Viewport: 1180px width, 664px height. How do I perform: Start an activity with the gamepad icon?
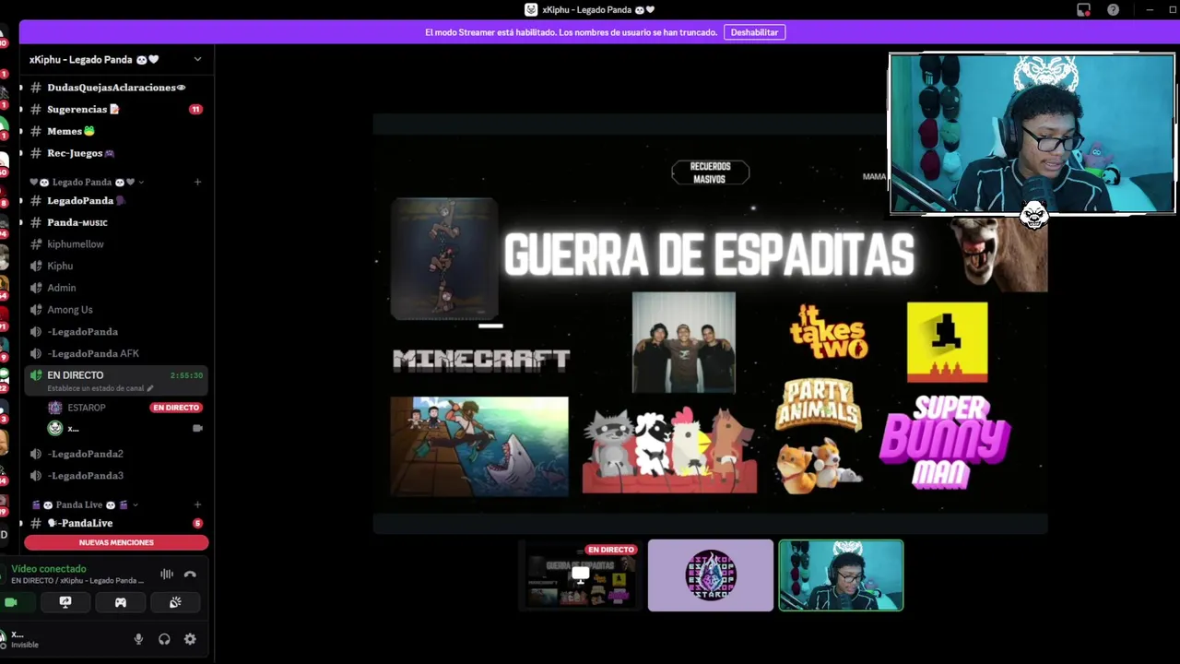click(120, 602)
